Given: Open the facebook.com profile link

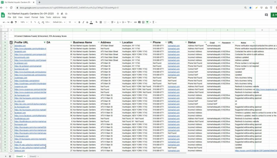Looking at the screenshot, I should coord(20,113).
